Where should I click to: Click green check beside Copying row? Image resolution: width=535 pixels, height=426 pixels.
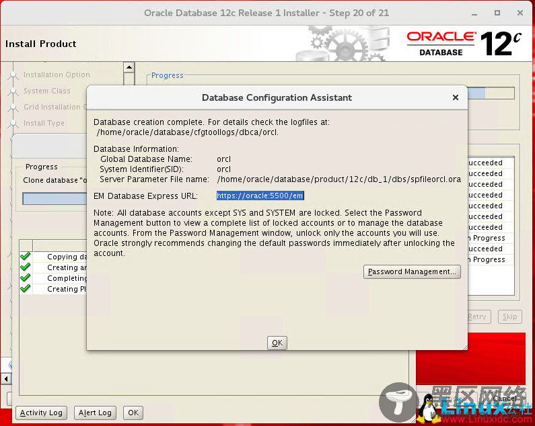26,256
